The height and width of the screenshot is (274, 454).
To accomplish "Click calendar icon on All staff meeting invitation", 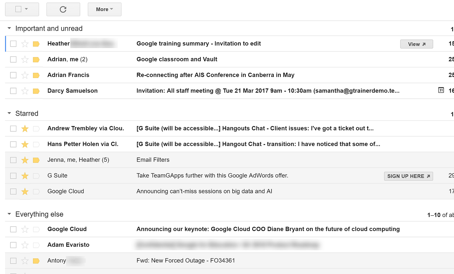I will coord(441,90).
